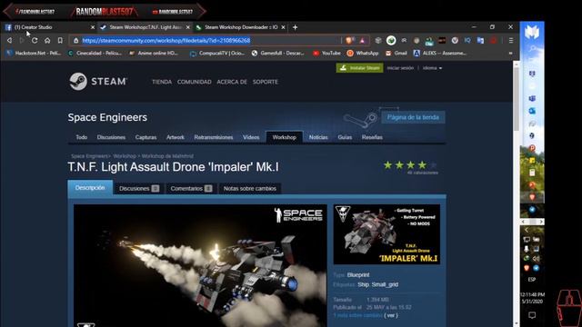582x327 pixels.
Task: Click the IQ extension icon
Action: [467, 40]
